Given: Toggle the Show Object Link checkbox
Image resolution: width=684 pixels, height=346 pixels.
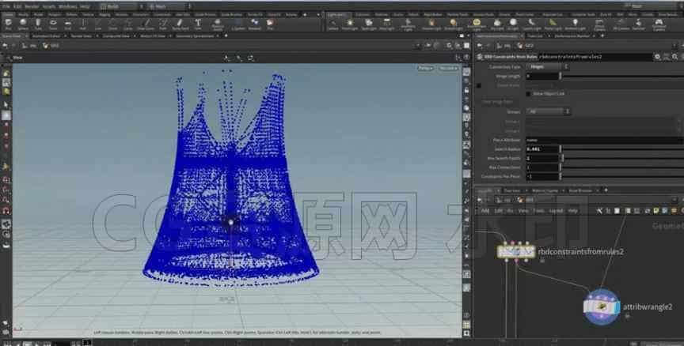Looking at the screenshot, I should pyautogui.click(x=528, y=93).
